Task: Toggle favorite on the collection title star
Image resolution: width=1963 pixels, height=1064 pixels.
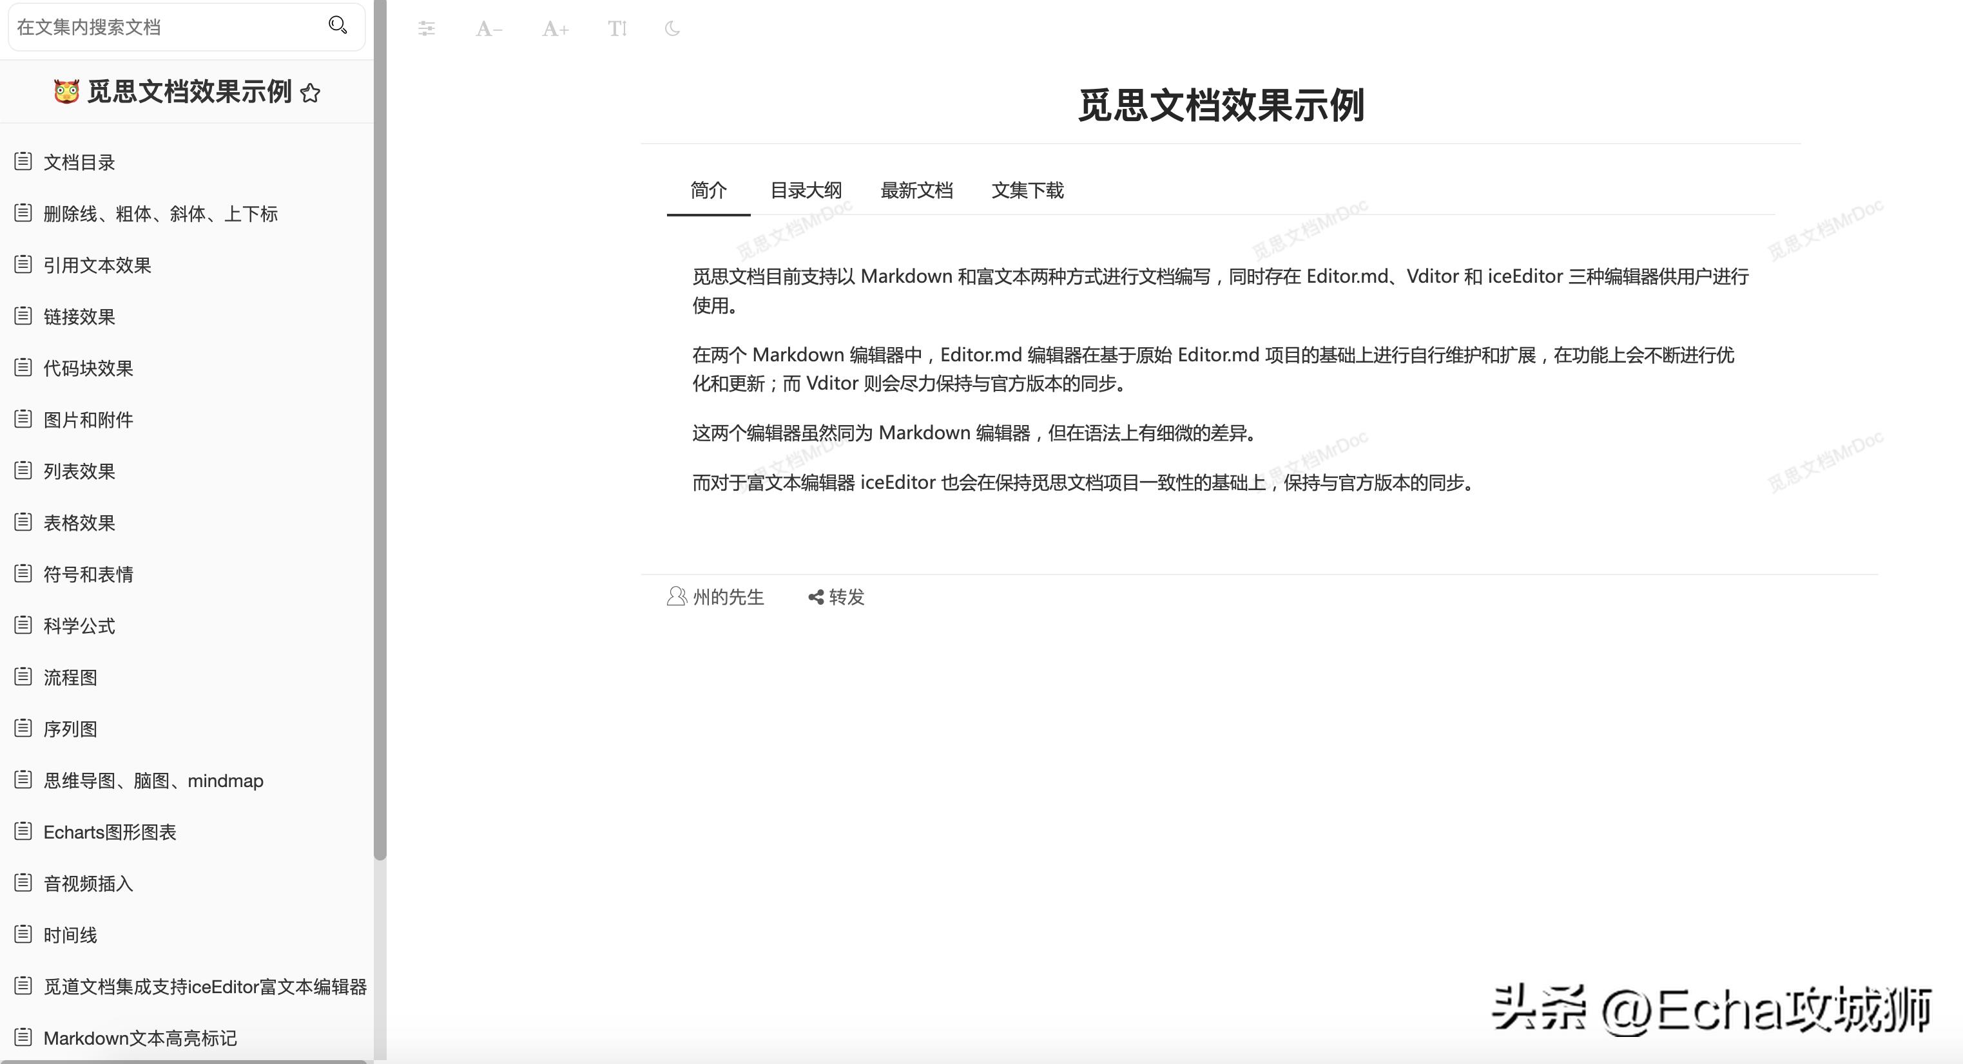Action: pyautogui.click(x=311, y=93)
